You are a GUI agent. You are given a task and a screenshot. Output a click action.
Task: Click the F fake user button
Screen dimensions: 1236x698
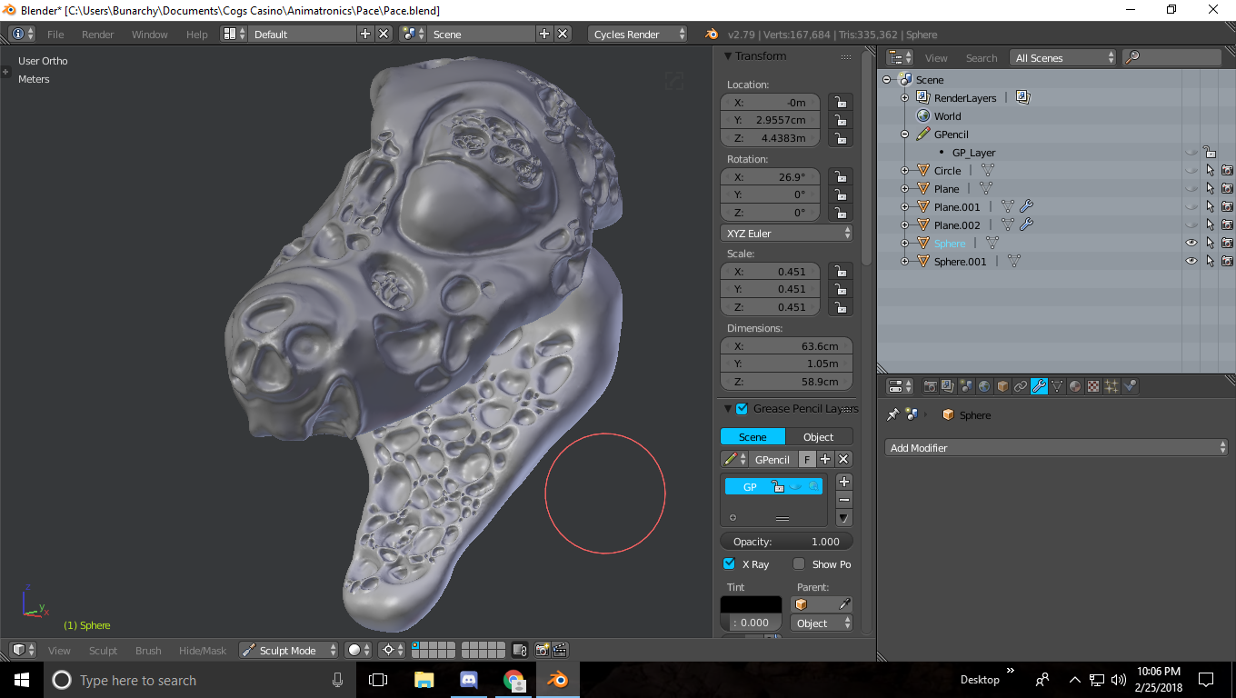pyautogui.click(x=807, y=460)
